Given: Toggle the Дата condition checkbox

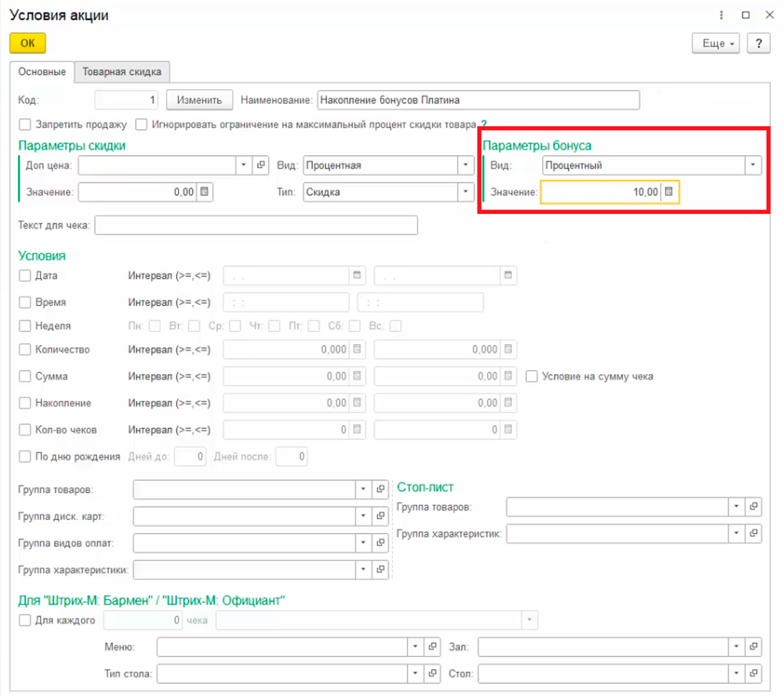Looking at the screenshot, I should tap(25, 276).
